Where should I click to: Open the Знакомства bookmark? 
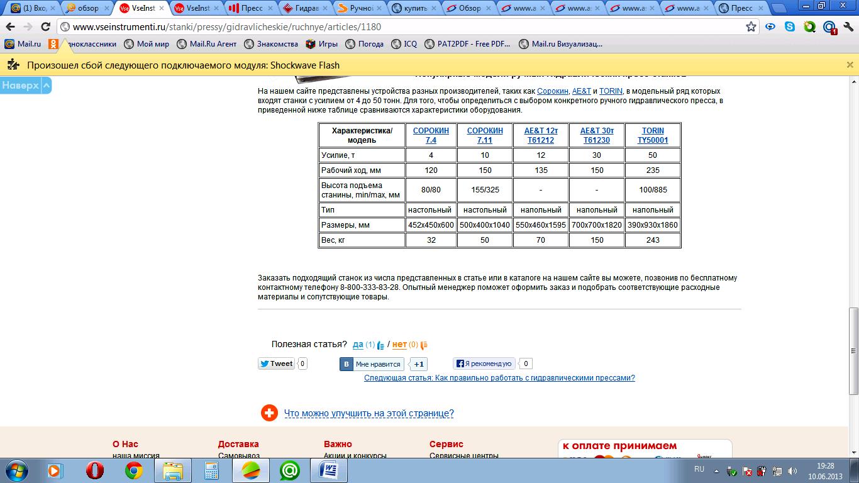[271, 44]
